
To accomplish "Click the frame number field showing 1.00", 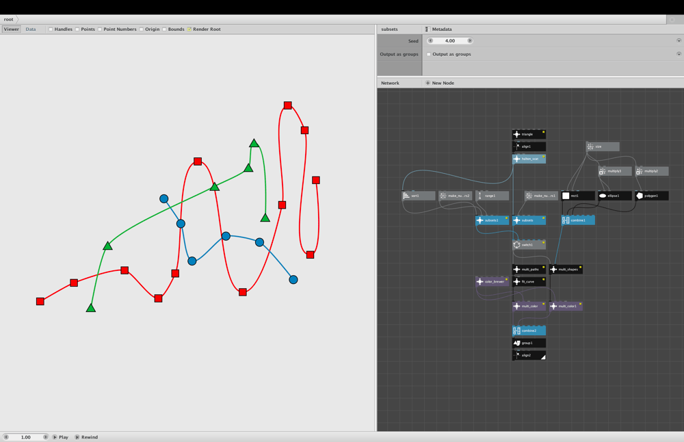I will click(26, 437).
